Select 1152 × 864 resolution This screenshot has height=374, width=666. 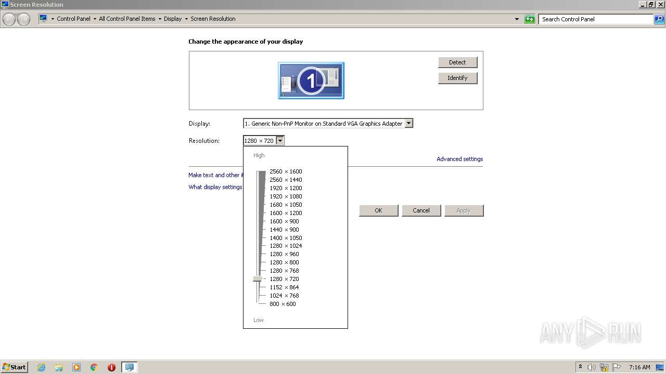[x=284, y=287]
